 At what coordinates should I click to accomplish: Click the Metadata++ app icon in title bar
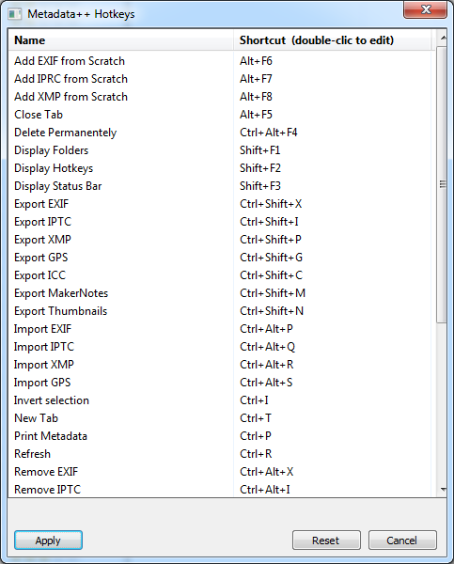tap(15, 14)
